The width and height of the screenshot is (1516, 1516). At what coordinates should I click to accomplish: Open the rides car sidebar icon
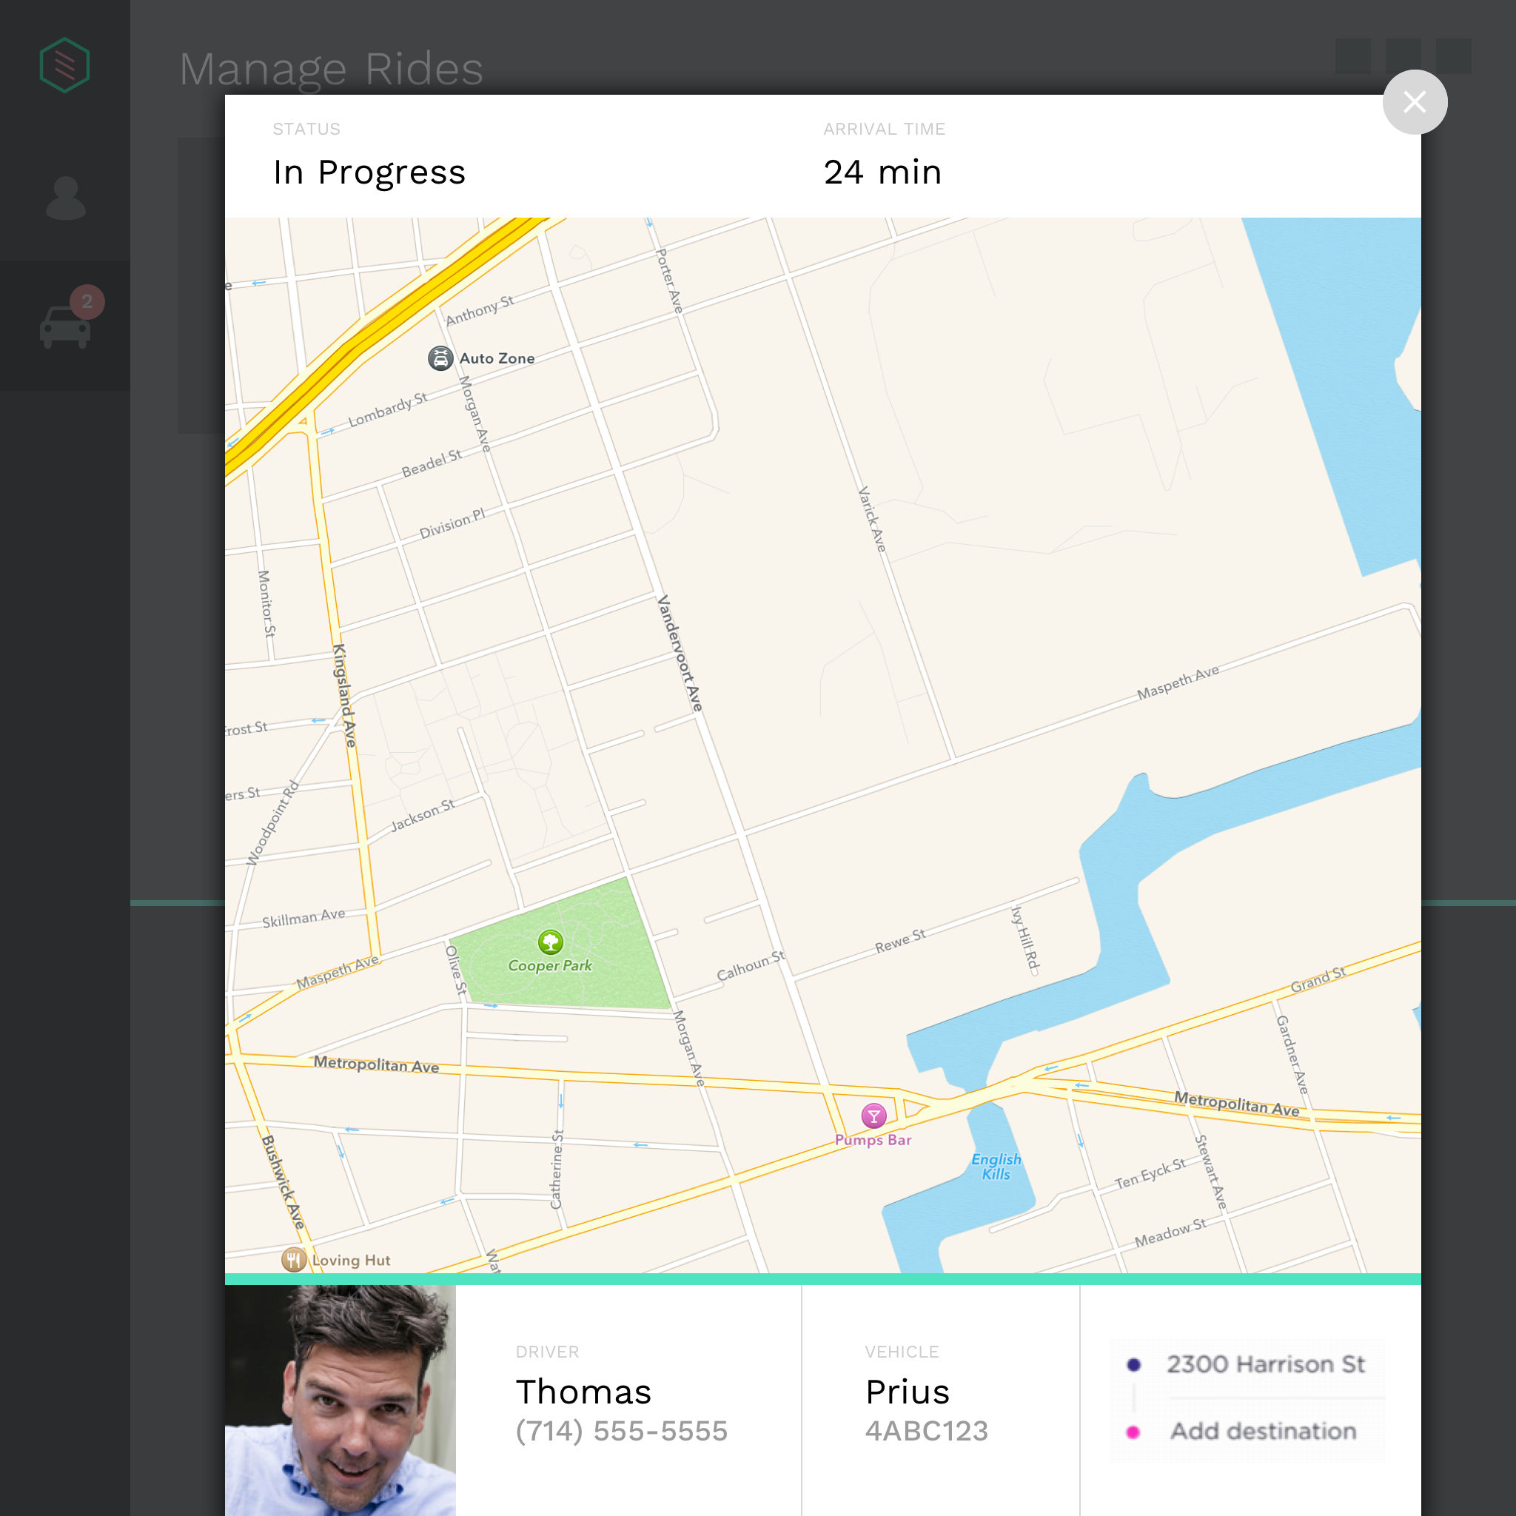pyautogui.click(x=64, y=327)
